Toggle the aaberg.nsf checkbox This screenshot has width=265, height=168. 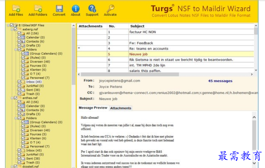15,29
